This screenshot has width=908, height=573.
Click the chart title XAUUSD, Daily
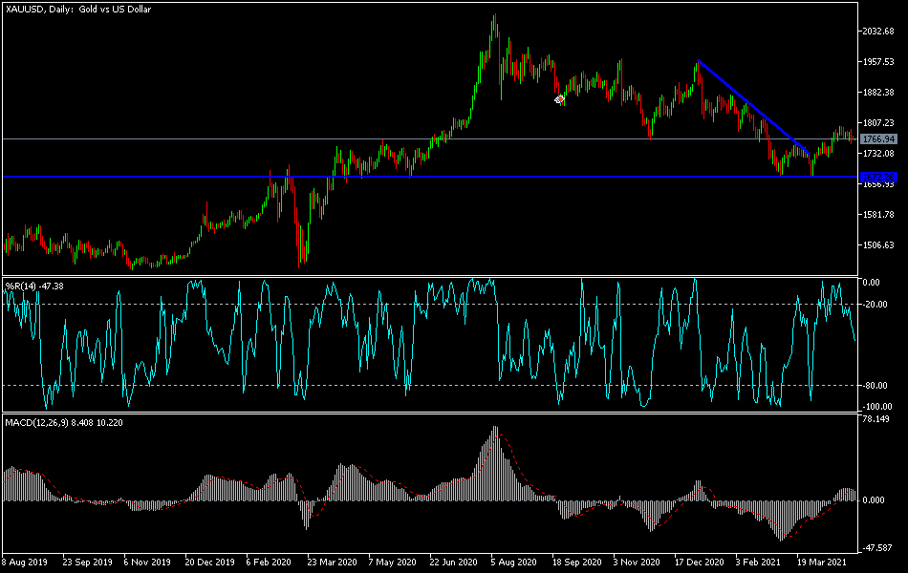point(78,10)
